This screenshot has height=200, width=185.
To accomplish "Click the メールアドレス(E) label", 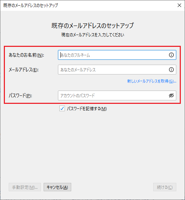I will (23, 70).
